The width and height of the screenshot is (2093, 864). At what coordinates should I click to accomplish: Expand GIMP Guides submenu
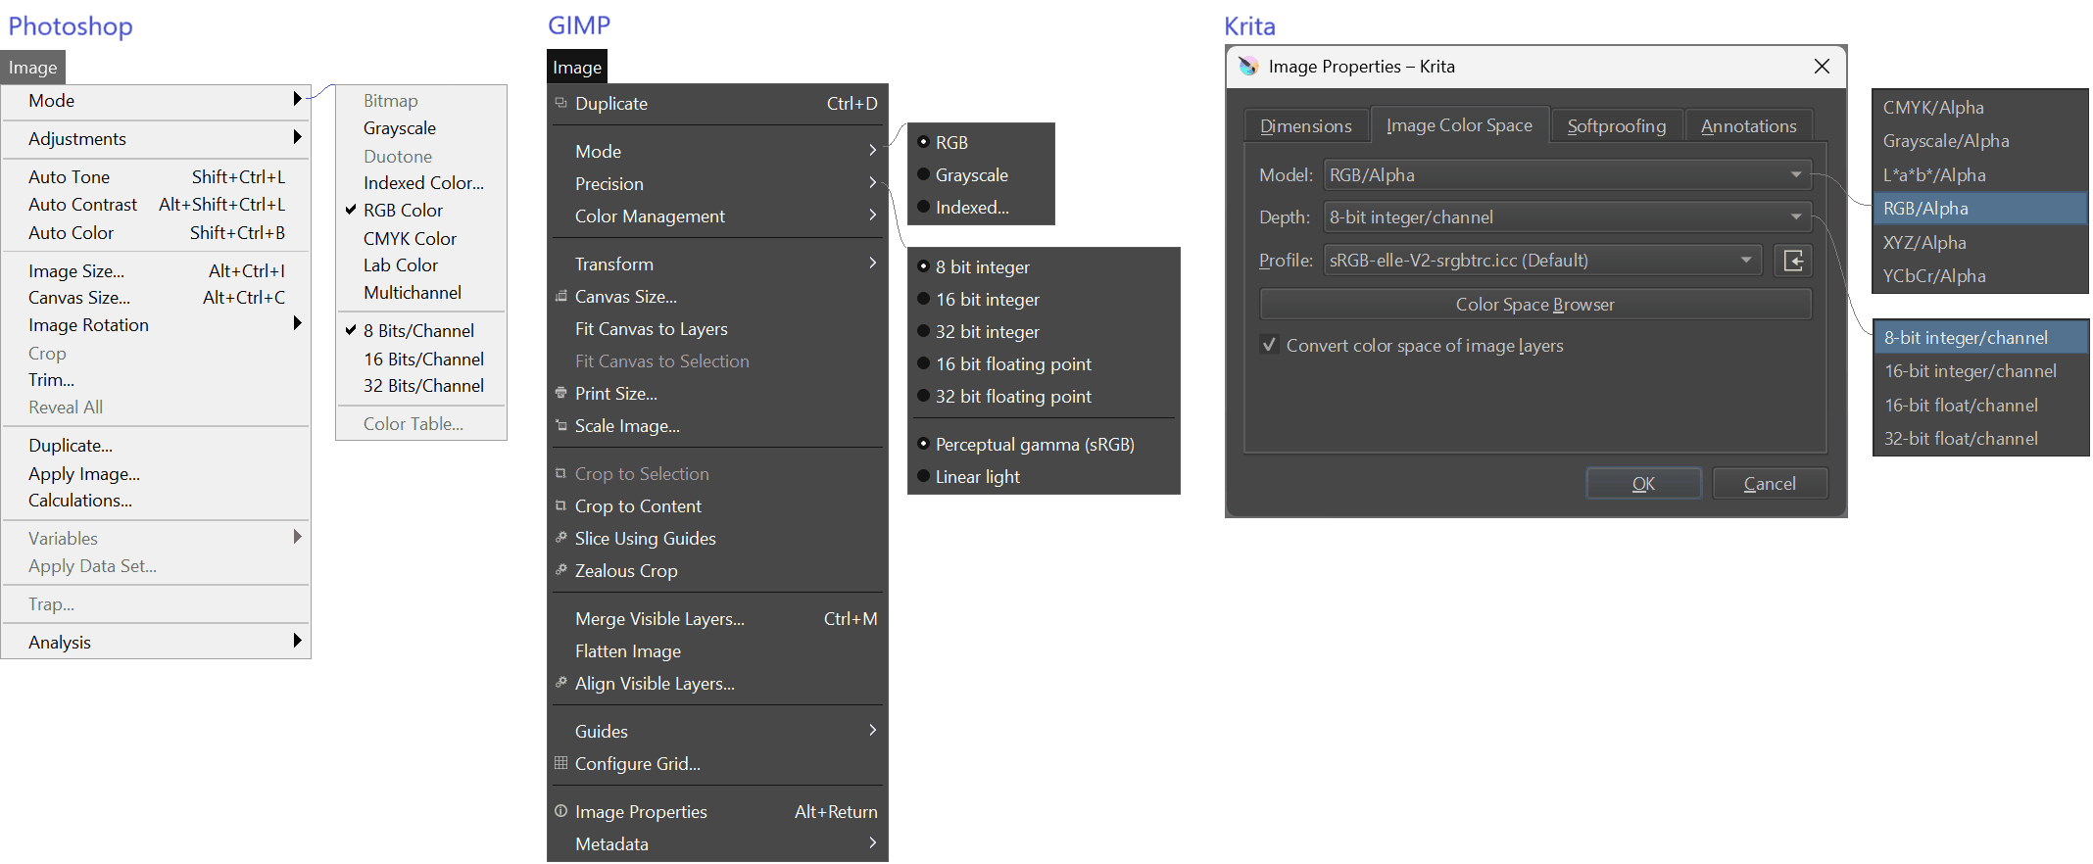click(718, 731)
